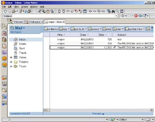Screen dimensions: 155x122
Task: Click into the Address input field
Action: (x=63, y=16)
